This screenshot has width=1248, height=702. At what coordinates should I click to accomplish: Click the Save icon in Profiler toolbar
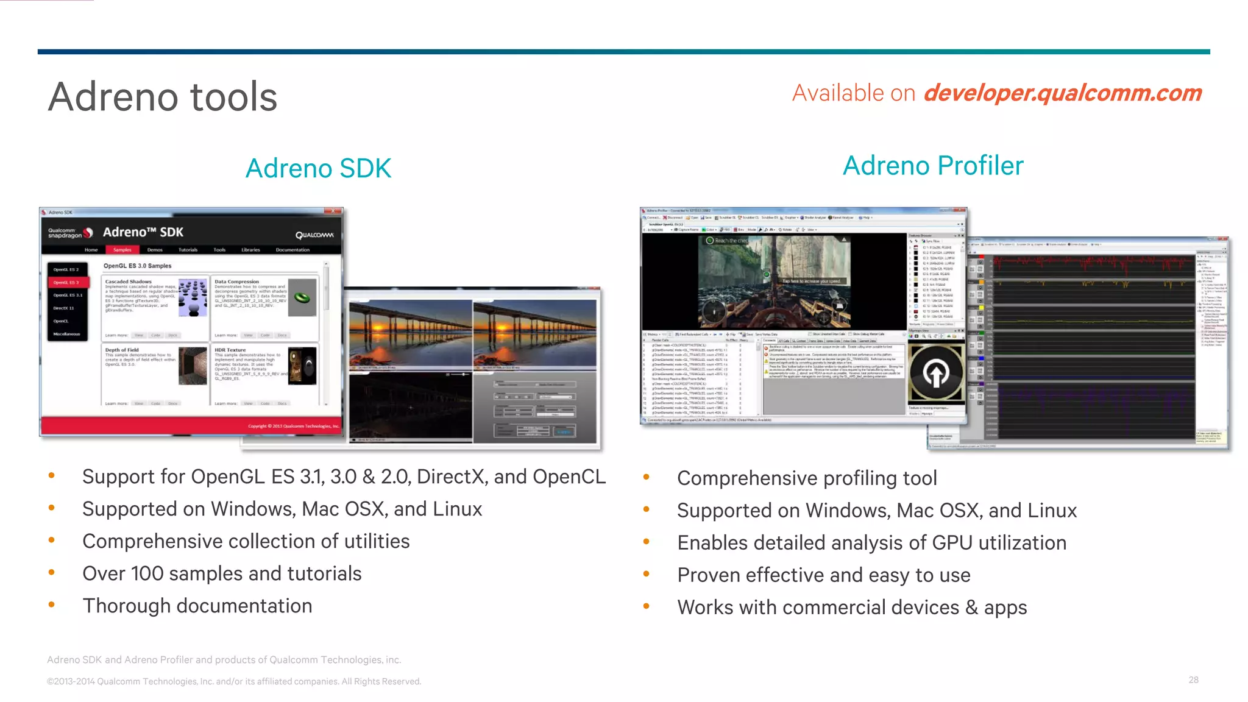706,218
